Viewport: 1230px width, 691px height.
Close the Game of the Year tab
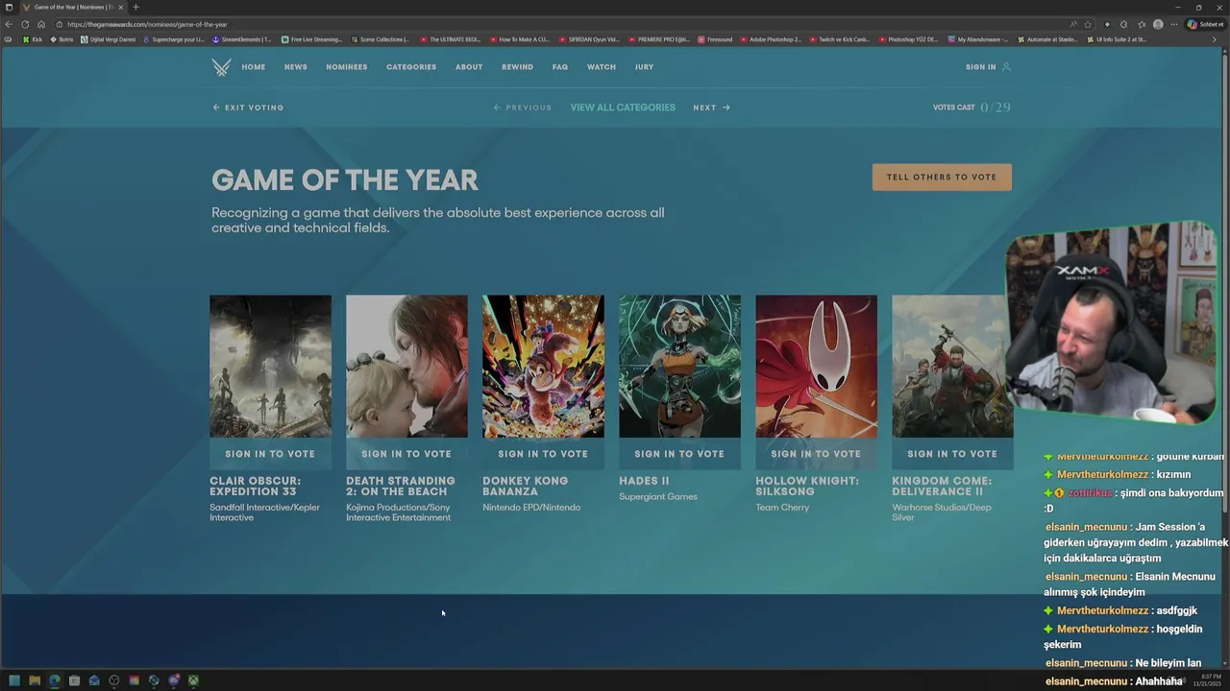click(x=120, y=7)
